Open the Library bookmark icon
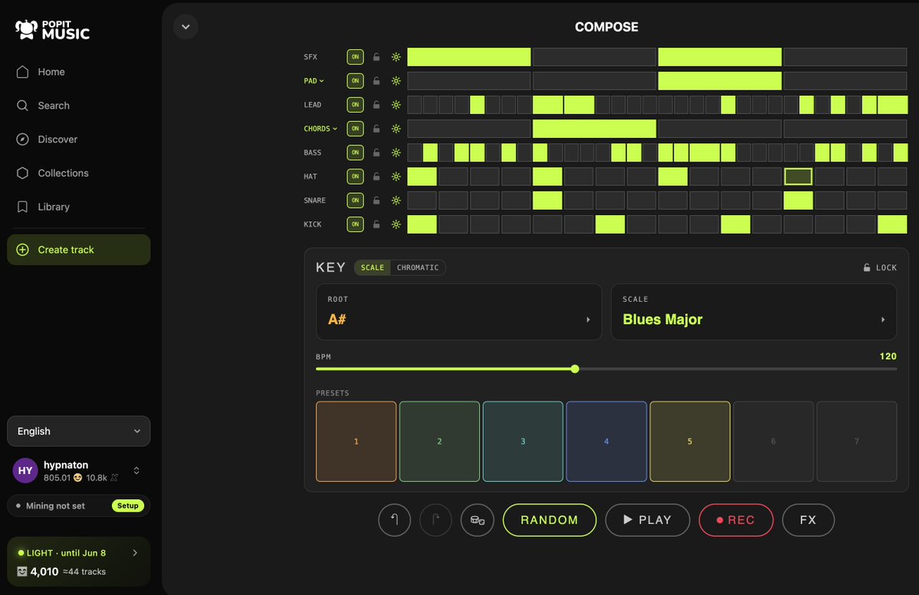The width and height of the screenshot is (919, 595). click(22, 207)
